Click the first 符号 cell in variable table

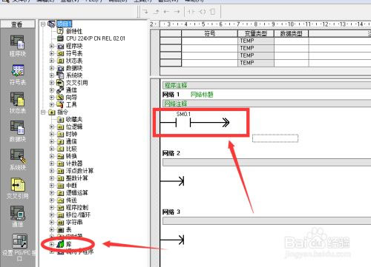[x=209, y=41]
